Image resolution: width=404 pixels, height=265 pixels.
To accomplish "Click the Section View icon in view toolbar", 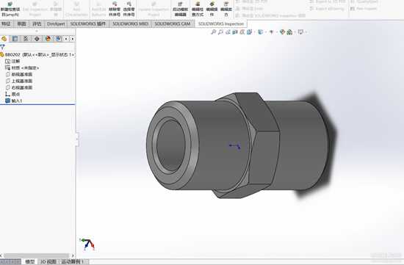I will [235, 32].
